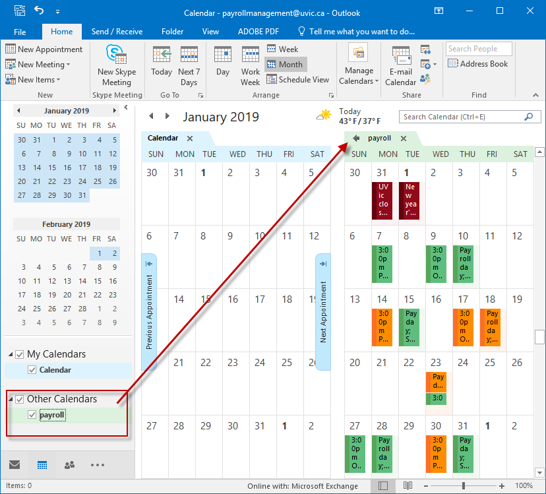This screenshot has width=546, height=494.
Task: Click the Search People field
Action: [x=479, y=49]
